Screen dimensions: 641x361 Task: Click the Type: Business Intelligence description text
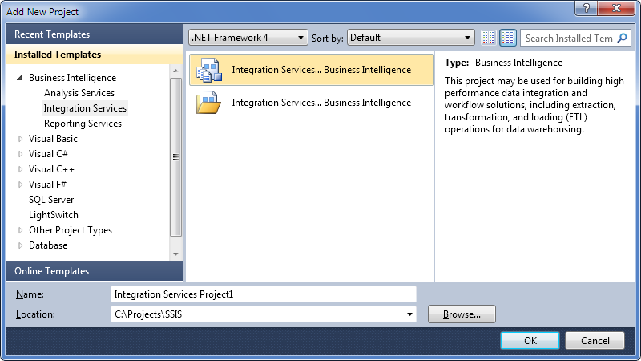(x=504, y=63)
